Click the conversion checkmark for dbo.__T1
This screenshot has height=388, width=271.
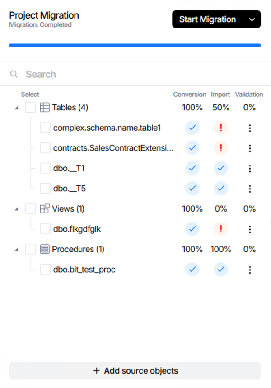(192, 168)
